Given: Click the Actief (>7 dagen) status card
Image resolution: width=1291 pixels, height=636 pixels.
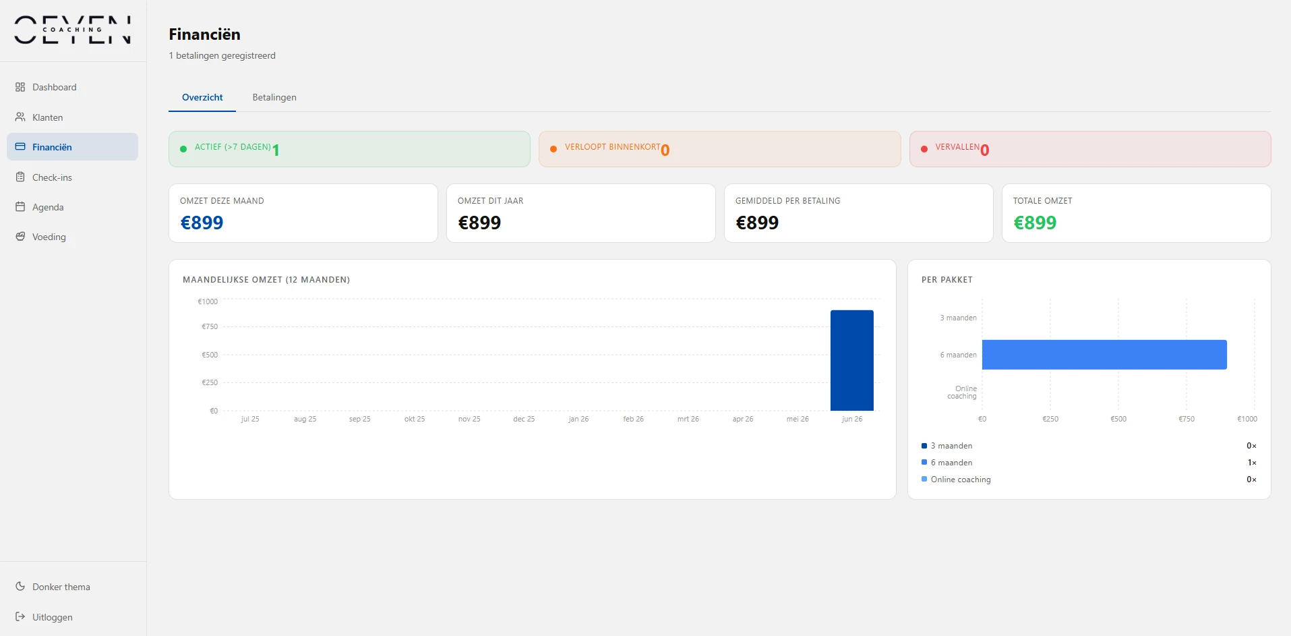Looking at the screenshot, I should pyautogui.click(x=349, y=149).
